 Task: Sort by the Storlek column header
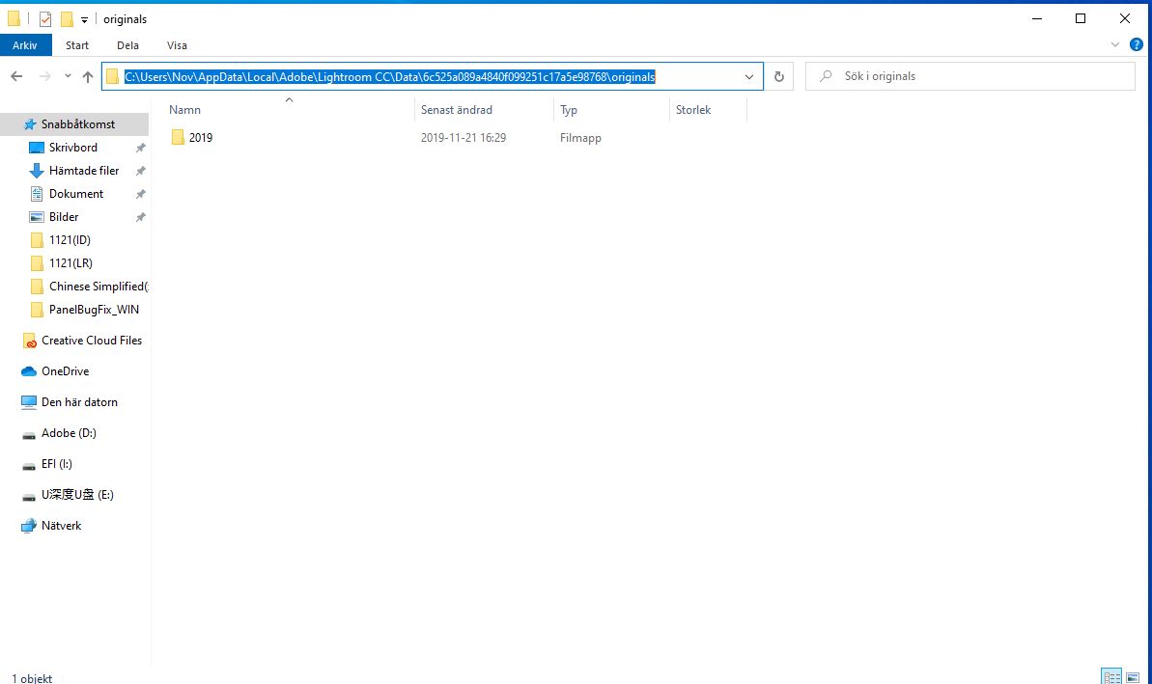click(708, 109)
